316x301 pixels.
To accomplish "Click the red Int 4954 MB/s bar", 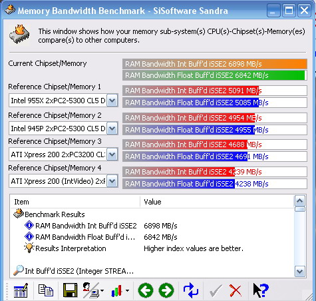I will coord(215,118).
